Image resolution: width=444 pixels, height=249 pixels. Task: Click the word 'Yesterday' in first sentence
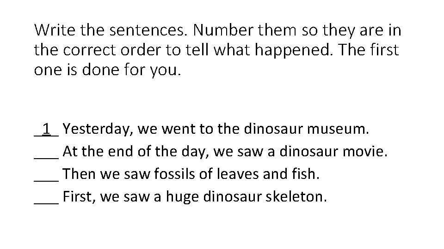(x=98, y=129)
